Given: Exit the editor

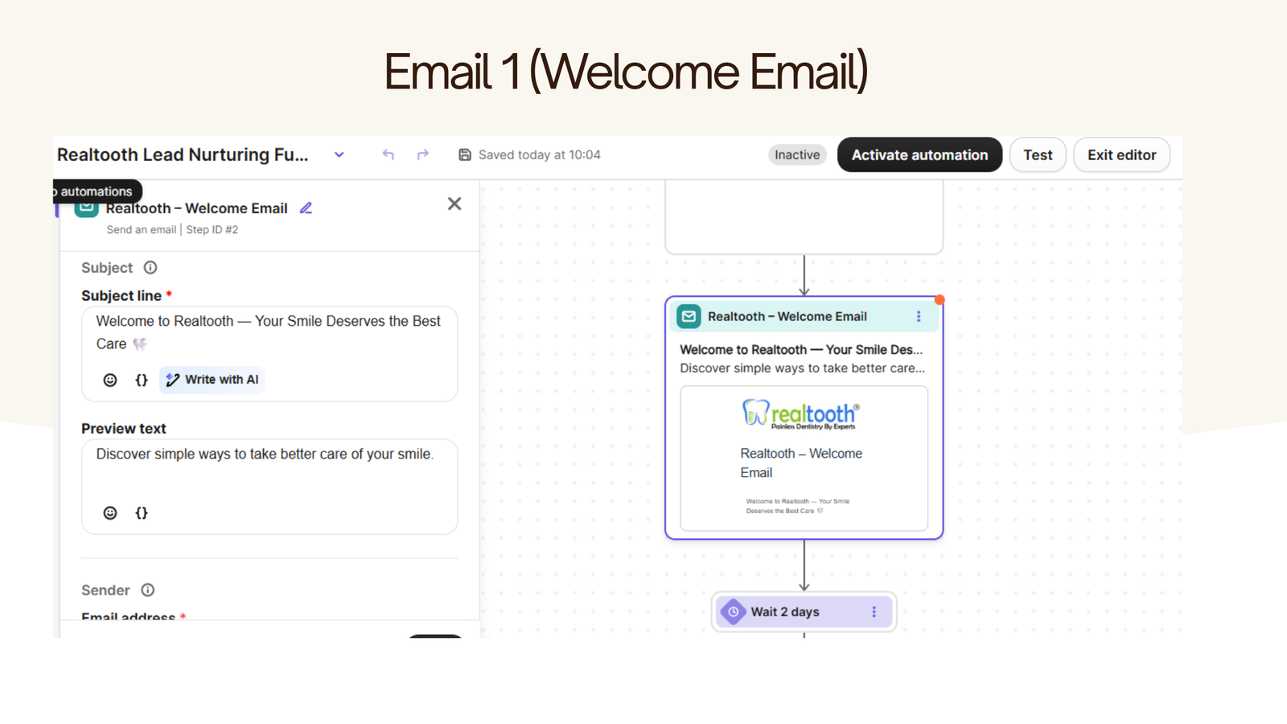Looking at the screenshot, I should click(1121, 154).
